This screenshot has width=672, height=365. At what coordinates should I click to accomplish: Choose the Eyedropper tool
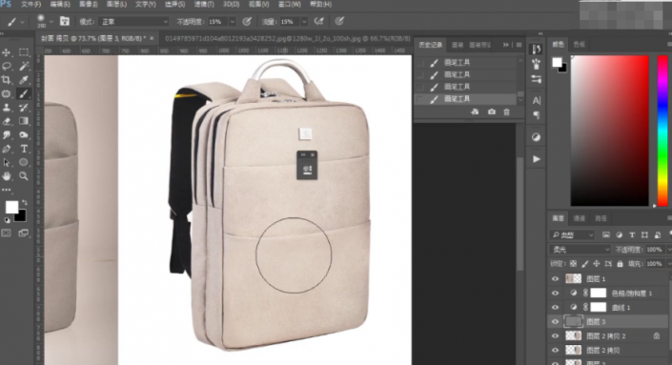click(x=24, y=80)
